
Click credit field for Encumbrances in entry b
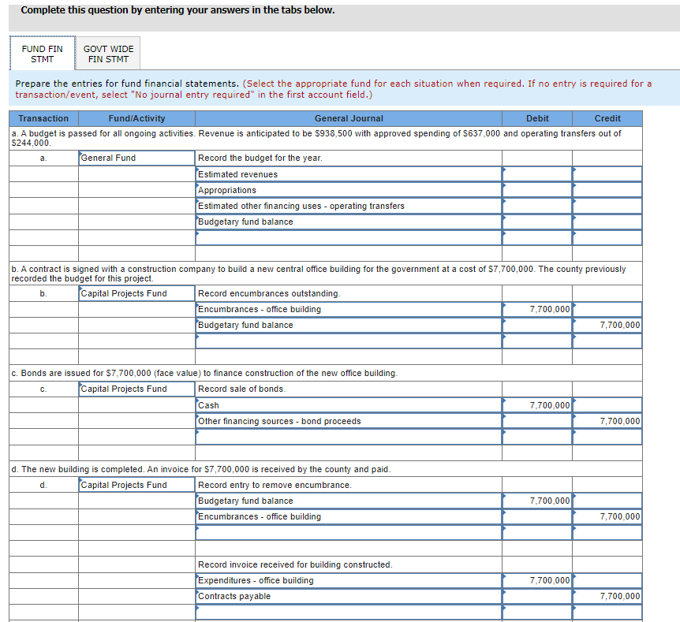(607, 310)
